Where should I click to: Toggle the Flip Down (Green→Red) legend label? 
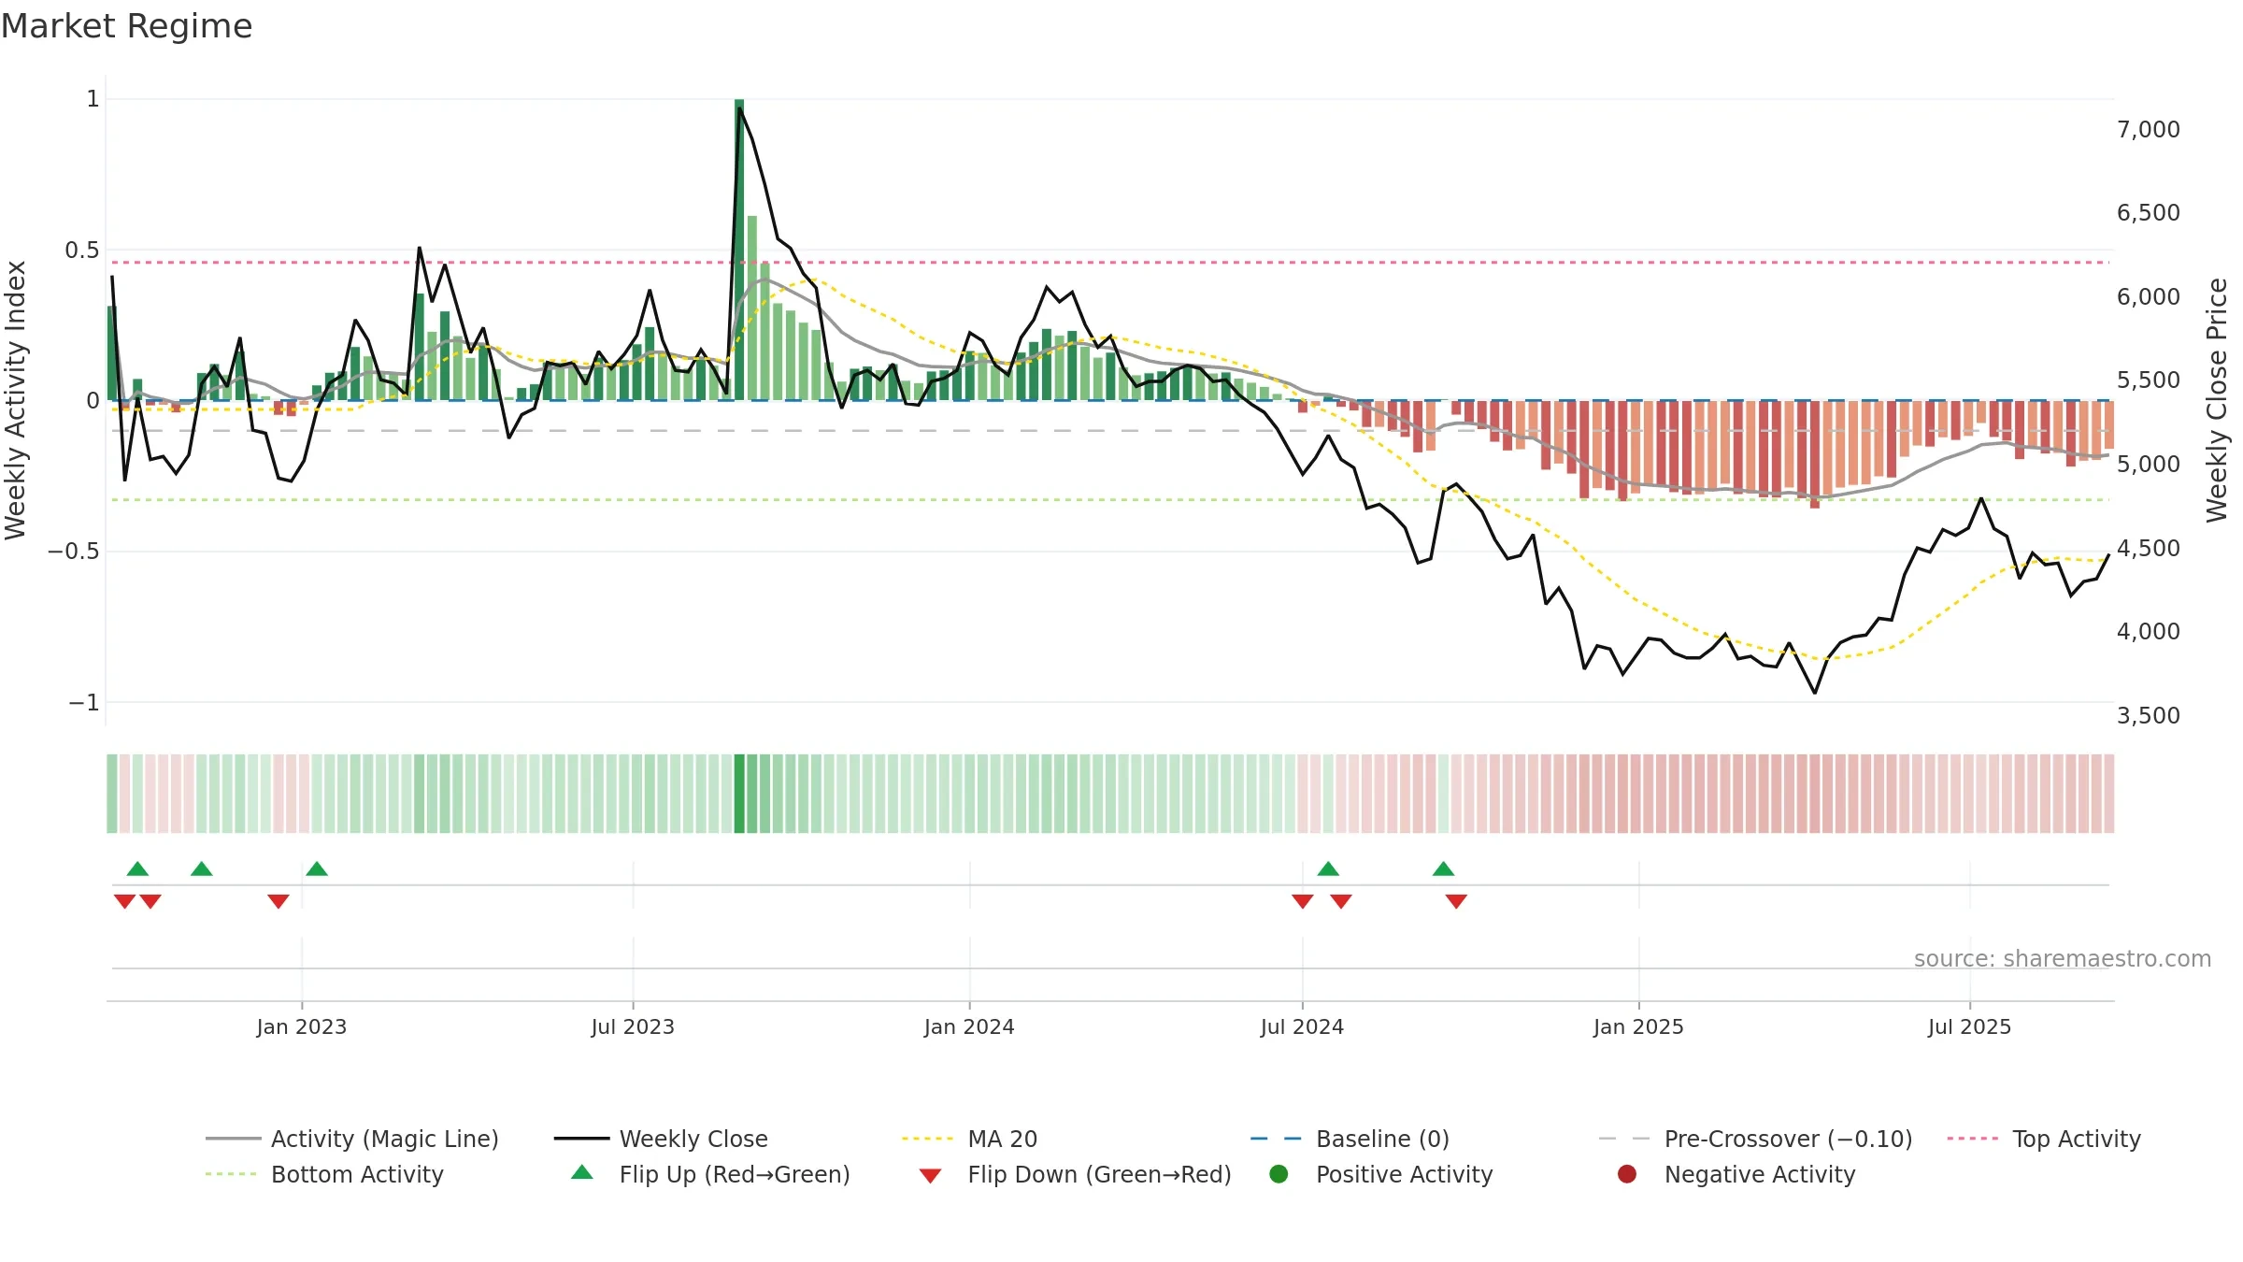(1099, 1174)
